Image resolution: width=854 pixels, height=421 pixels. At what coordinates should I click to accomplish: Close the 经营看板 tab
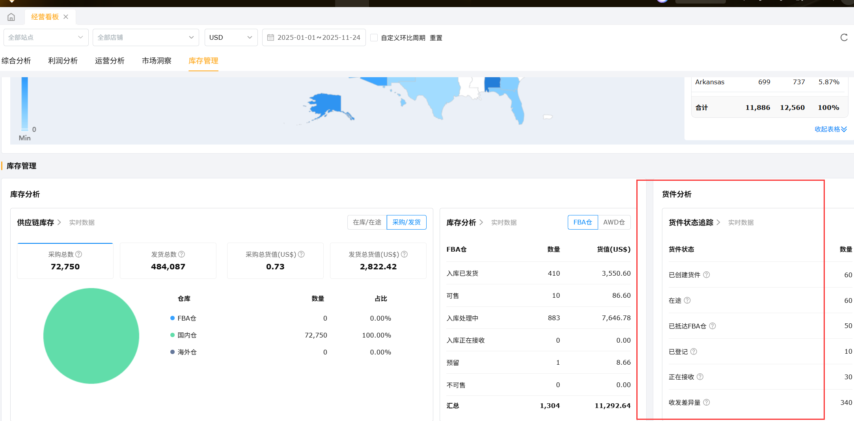[x=66, y=17]
